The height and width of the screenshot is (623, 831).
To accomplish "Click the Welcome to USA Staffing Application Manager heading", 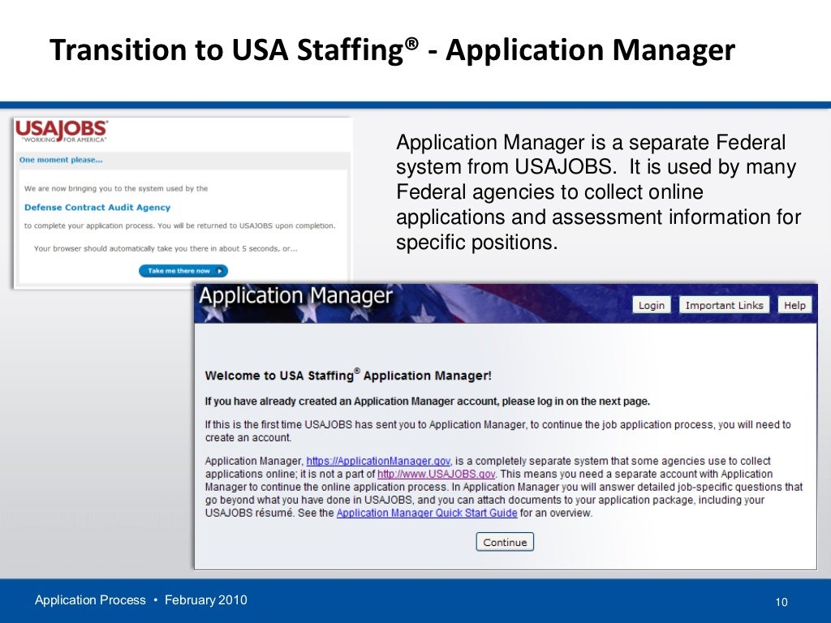I will [348, 375].
